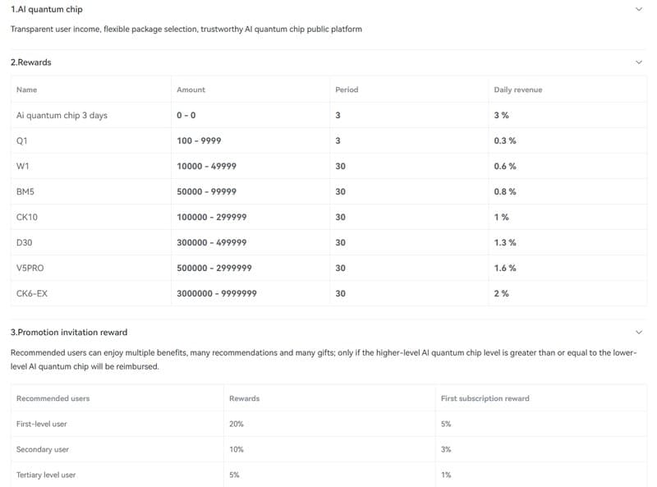
Task: Select the Q1 package row
Action: tap(329, 140)
